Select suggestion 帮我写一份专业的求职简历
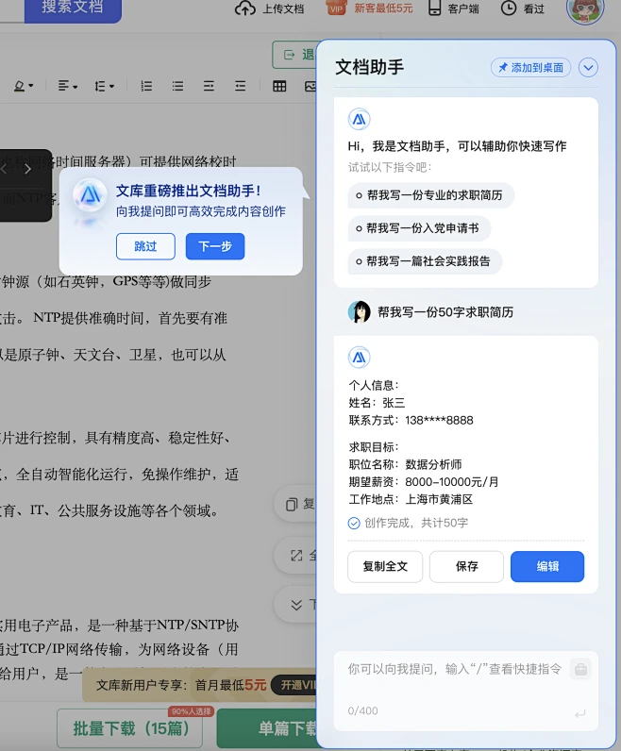Screen dimensions: 621x751 pyautogui.click(x=431, y=195)
